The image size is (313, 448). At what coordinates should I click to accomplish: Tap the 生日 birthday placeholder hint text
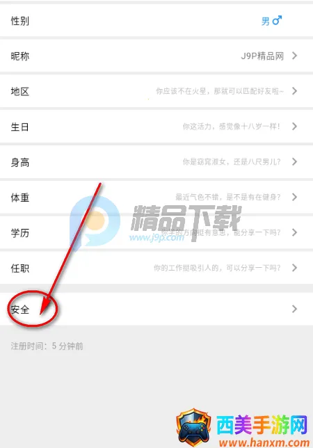pyautogui.click(x=232, y=127)
